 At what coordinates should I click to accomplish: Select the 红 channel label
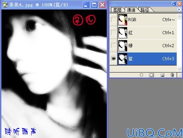(x=130, y=33)
